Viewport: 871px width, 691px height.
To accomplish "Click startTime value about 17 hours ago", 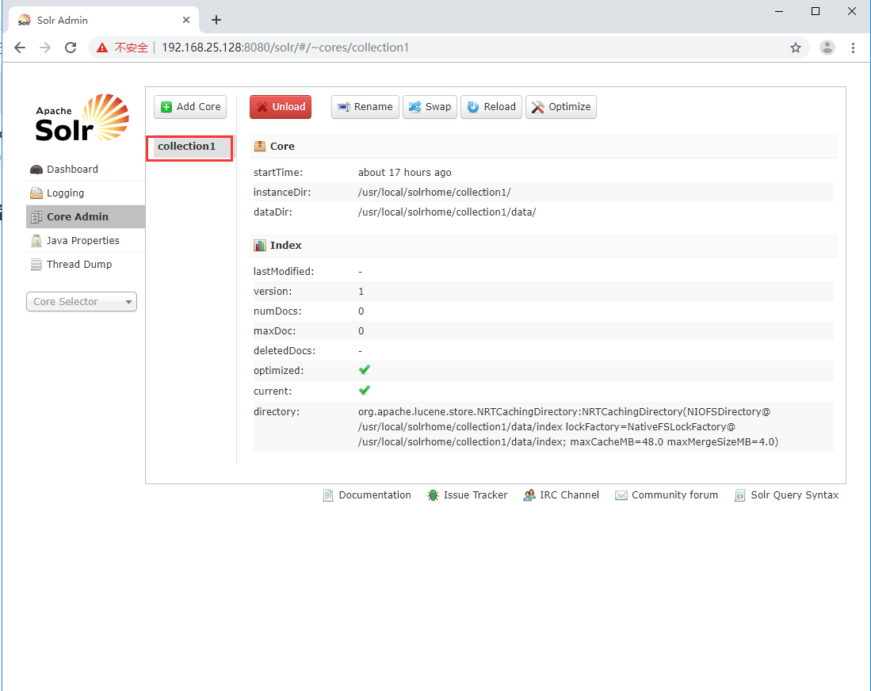I will 404,172.
